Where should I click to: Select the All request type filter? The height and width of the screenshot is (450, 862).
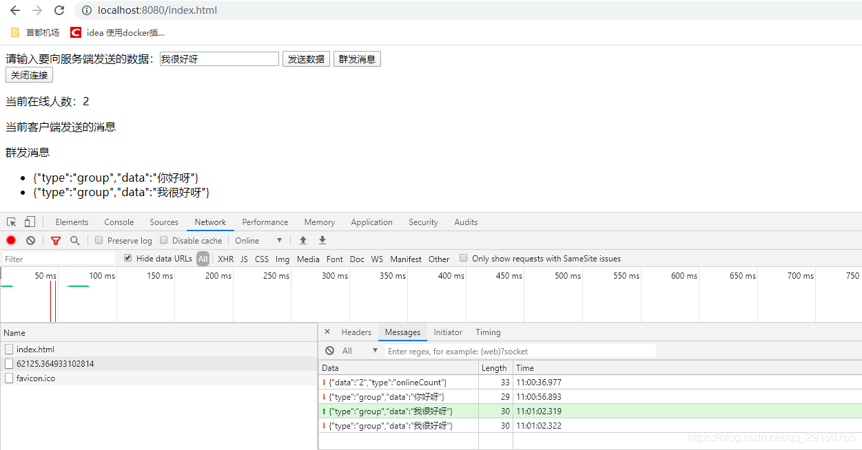(x=203, y=259)
